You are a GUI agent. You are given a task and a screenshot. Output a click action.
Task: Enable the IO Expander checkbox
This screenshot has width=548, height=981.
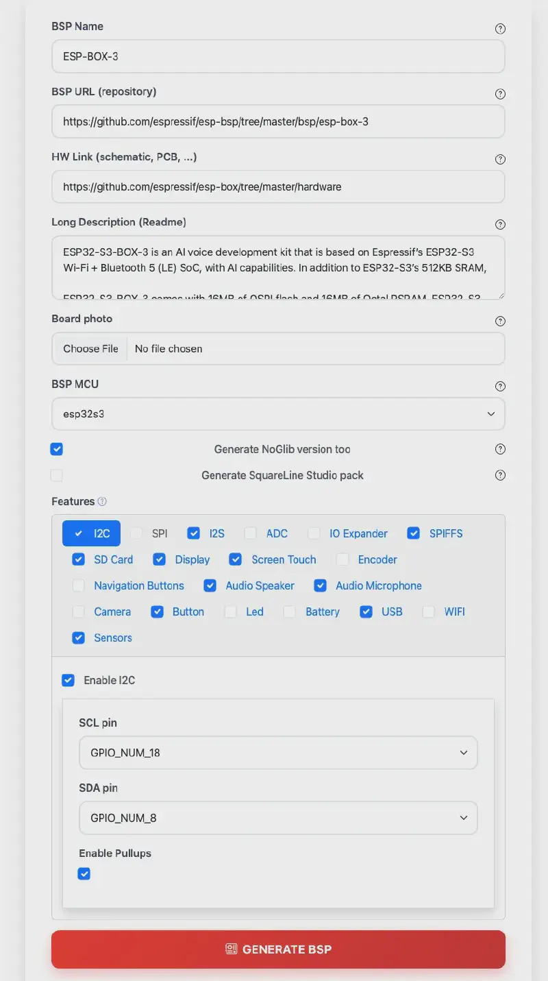pos(314,533)
